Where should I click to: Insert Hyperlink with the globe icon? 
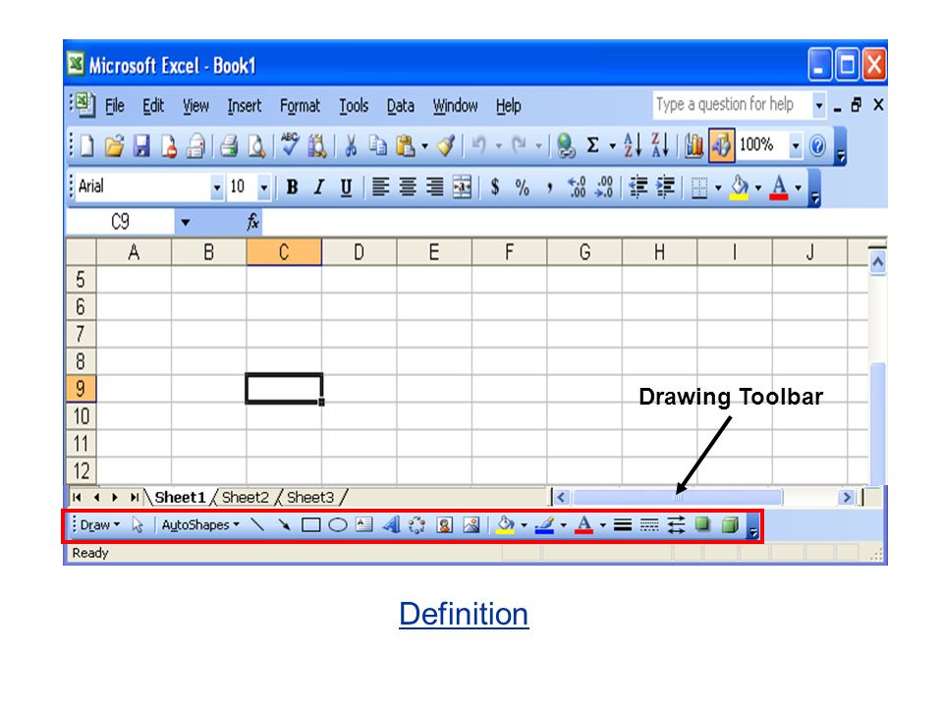point(566,145)
